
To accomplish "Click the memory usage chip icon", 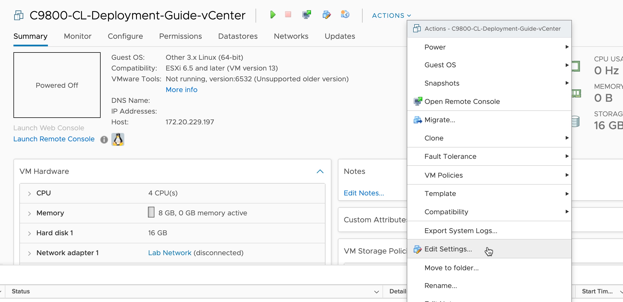I will tap(576, 93).
